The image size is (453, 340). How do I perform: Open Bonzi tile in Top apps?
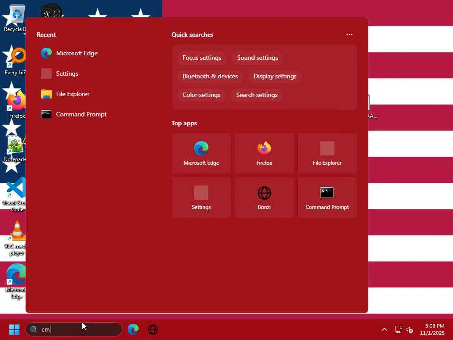click(264, 197)
